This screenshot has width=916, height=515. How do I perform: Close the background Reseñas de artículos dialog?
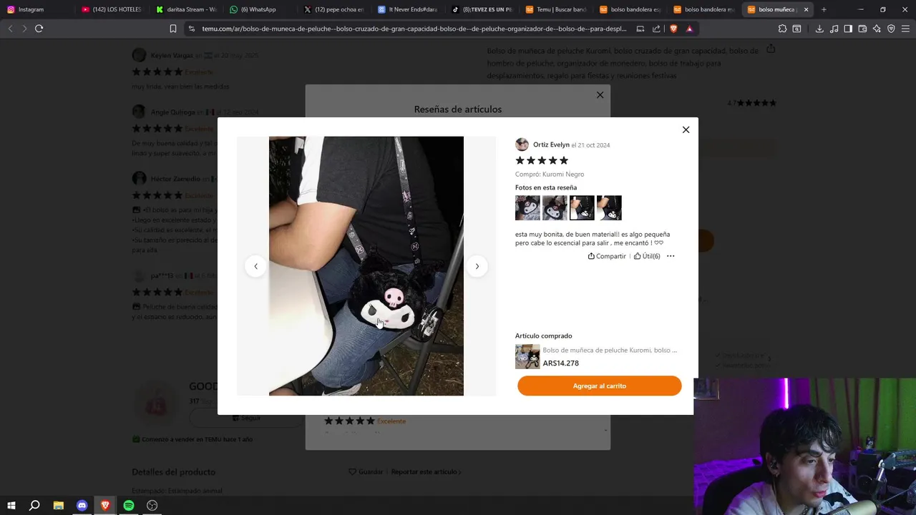600,95
